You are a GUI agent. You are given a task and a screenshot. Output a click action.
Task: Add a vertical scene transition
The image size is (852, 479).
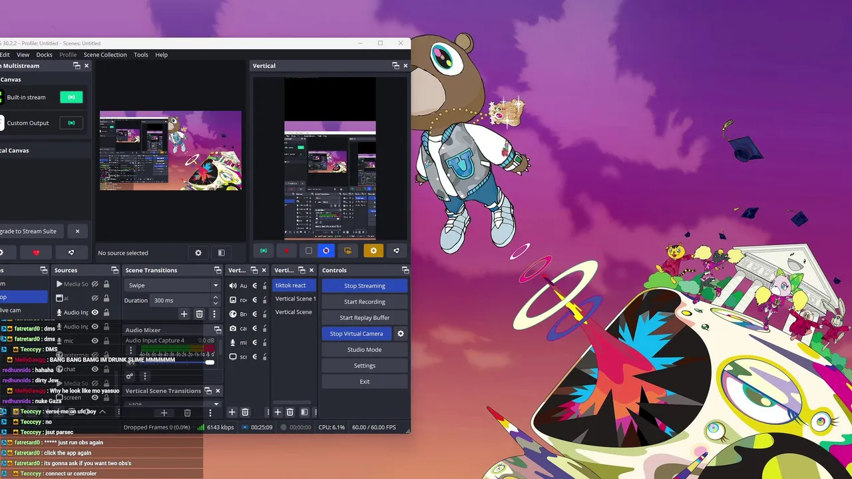pos(164,412)
